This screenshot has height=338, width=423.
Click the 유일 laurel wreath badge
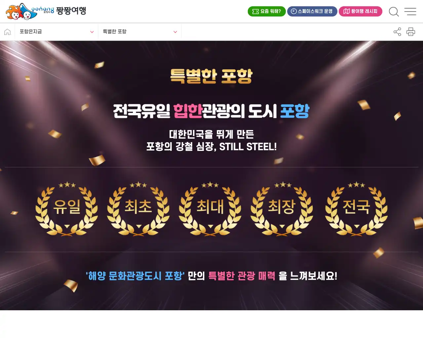(x=66, y=208)
